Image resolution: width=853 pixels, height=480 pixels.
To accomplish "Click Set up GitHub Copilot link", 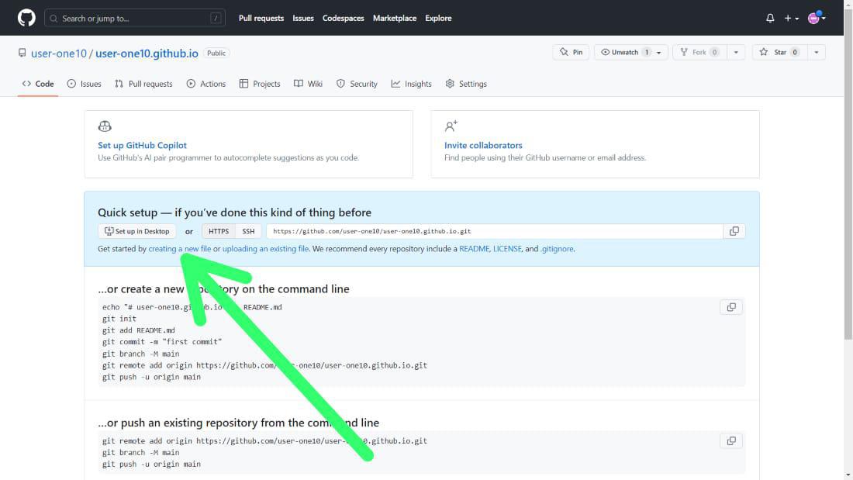I will click(142, 145).
